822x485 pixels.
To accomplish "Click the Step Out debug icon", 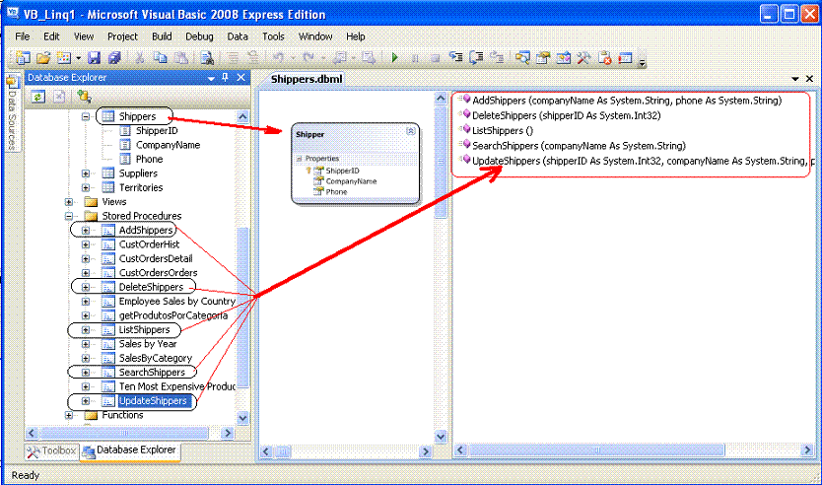I will (x=497, y=58).
